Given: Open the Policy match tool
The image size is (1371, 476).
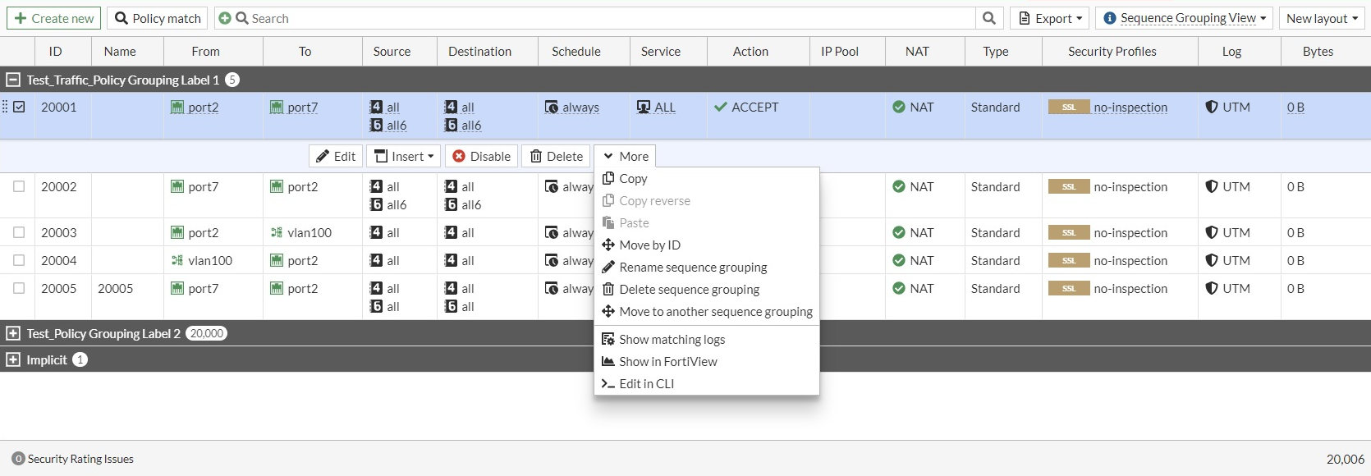Looking at the screenshot, I should [x=158, y=18].
